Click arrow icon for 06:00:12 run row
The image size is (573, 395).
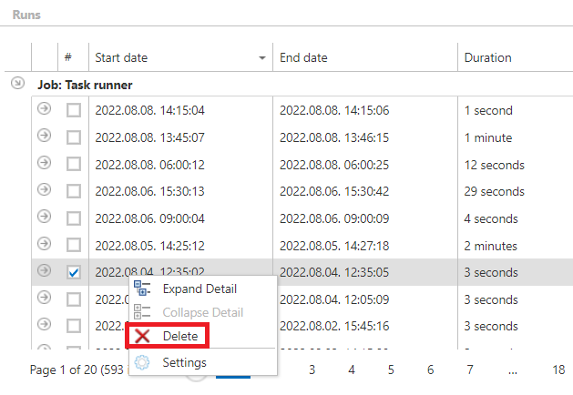pos(44,164)
